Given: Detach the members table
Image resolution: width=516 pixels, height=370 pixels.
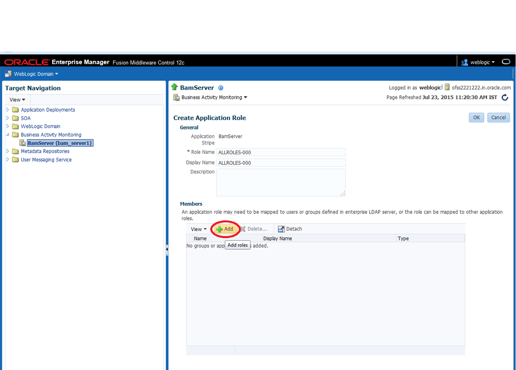Looking at the screenshot, I should point(290,229).
